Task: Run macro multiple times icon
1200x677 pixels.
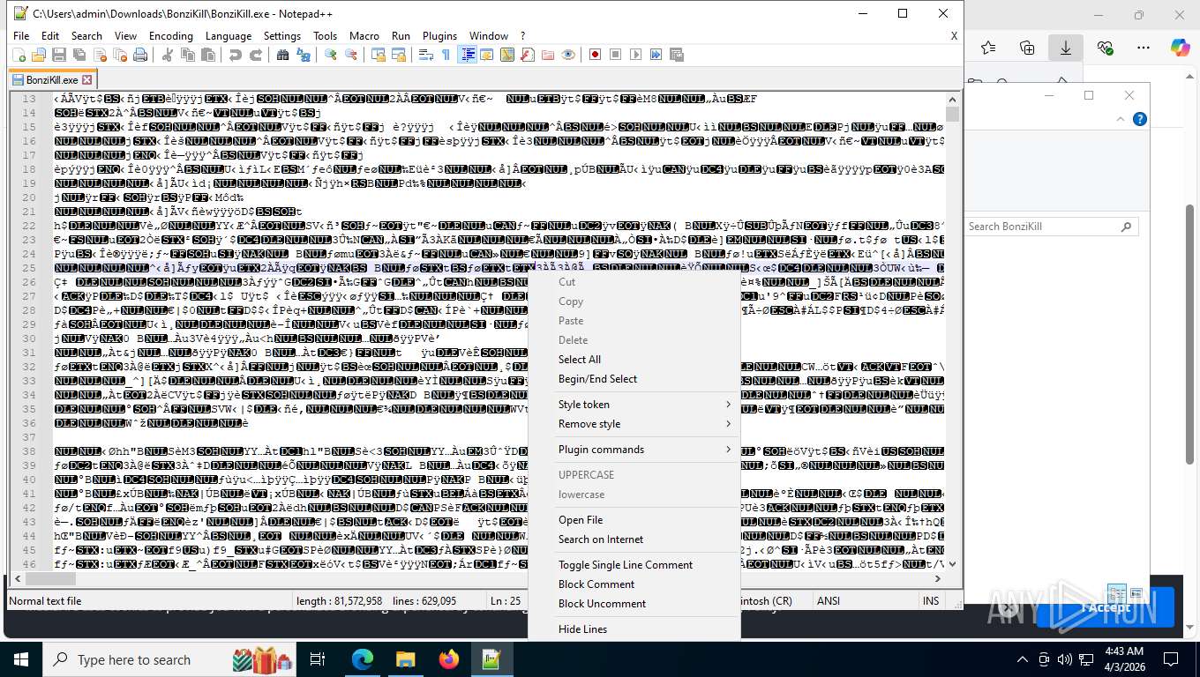Action: pos(656,55)
